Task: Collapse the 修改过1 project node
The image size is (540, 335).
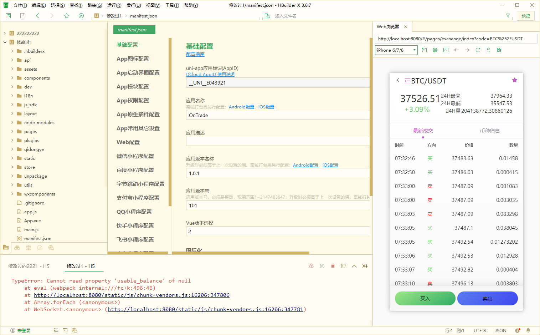Action: point(5,42)
